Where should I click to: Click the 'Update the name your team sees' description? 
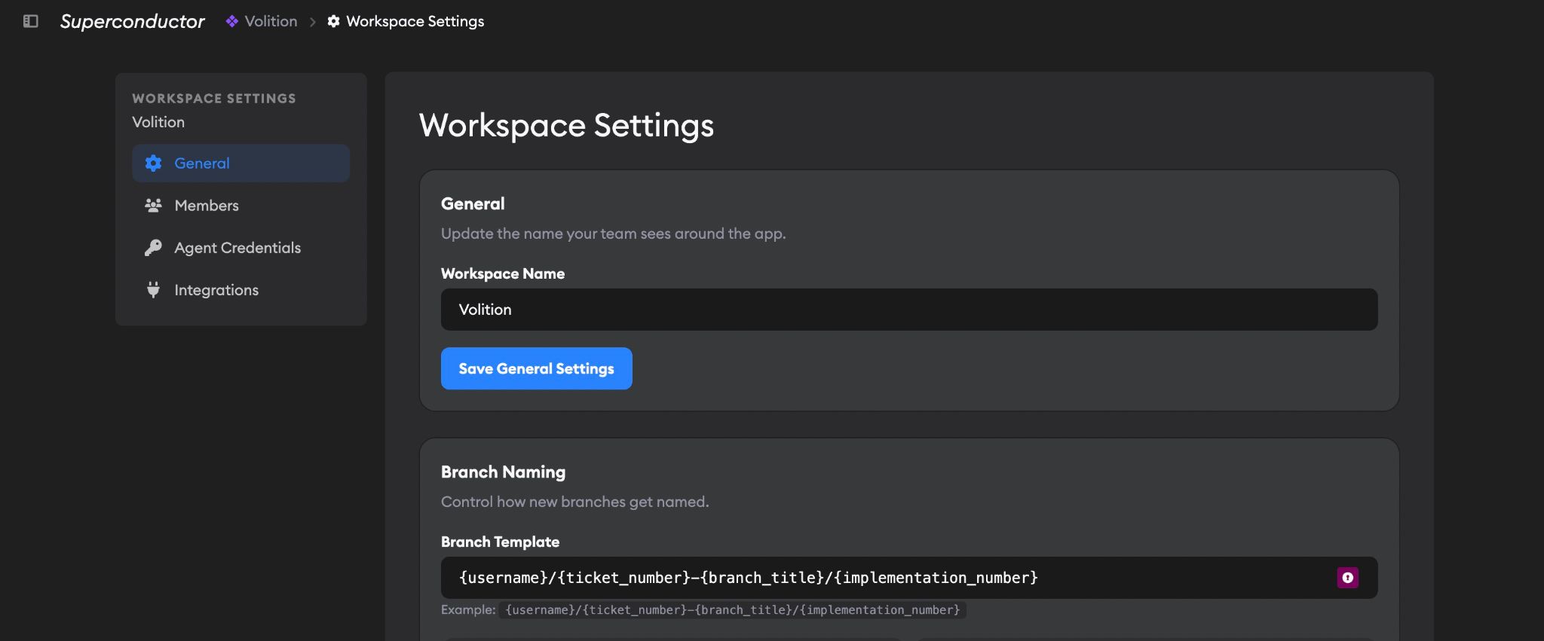613,234
